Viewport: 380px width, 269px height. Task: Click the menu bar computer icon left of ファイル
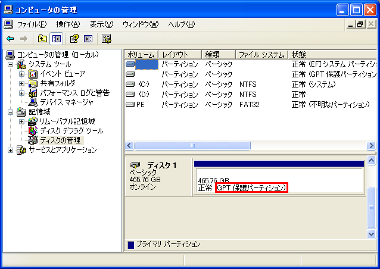click(8, 24)
